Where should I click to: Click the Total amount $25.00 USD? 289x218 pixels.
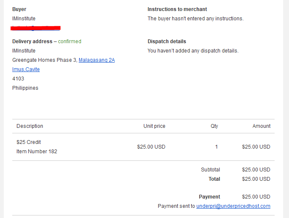pos(256,179)
